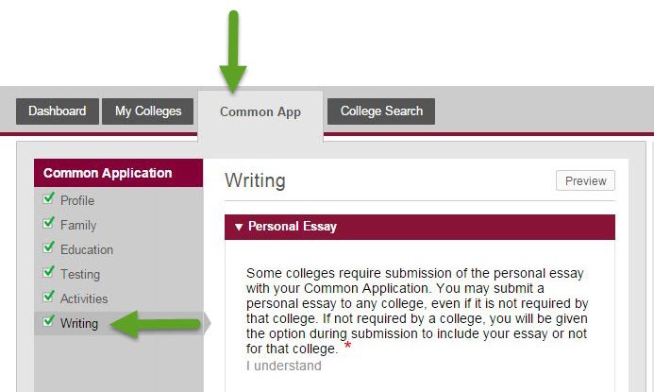654x392 pixels.
Task: Select the Activities section
Action: tap(84, 298)
